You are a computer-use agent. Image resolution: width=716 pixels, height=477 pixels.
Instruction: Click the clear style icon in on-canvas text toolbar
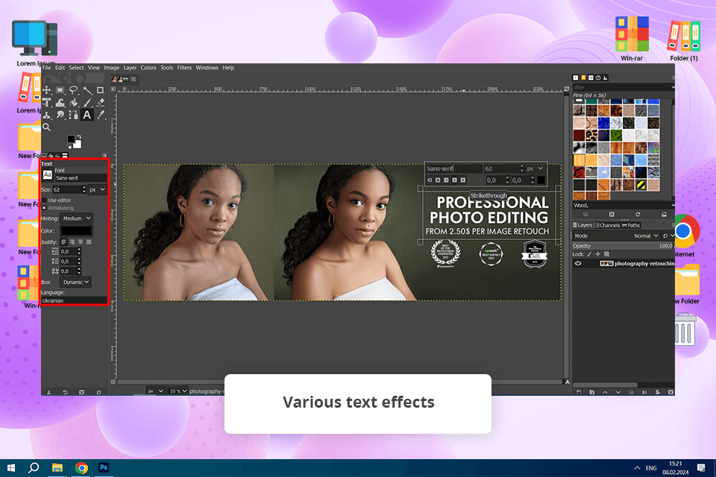pyautogui.click(x=430, y=180)
